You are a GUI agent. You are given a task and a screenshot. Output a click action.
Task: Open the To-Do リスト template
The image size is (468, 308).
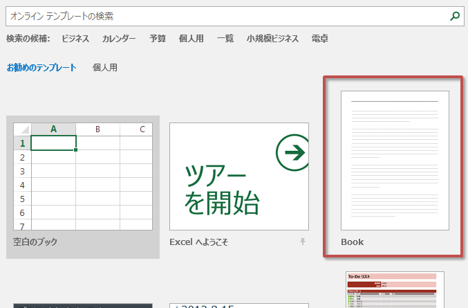(395, 290)
